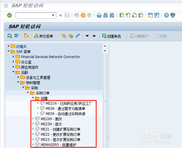
Task: Click the Find binoculars icon
Action: point(106,15)
